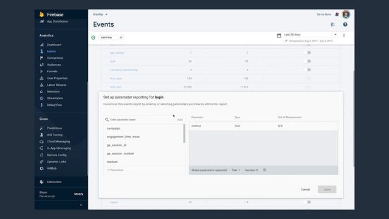Image resolution: width=389 pixels, height=219 pixels.
Task: Click the method row in parameter table
Action: tap(263, 126)
